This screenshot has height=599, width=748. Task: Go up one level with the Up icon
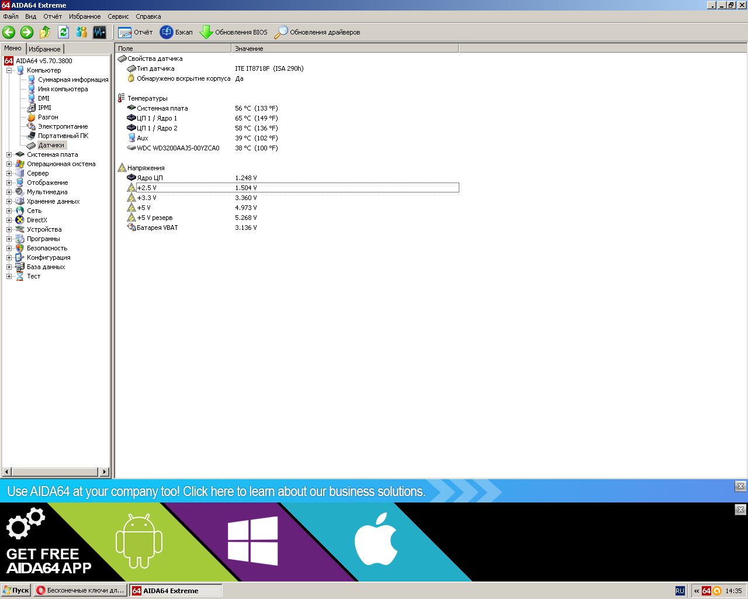point(45,32)
